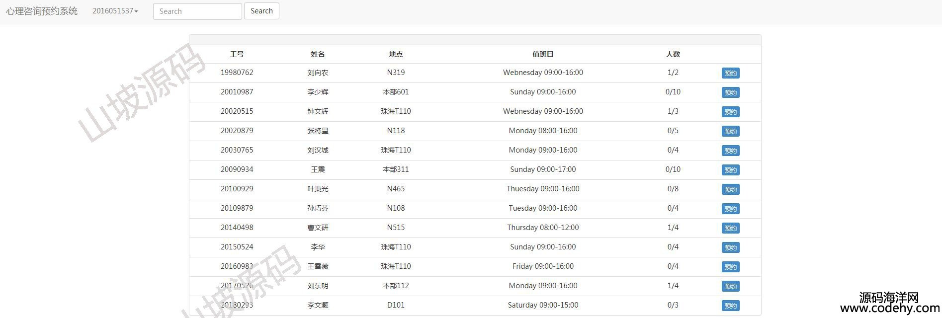Click 预约 for 刘汉城
The height and width of the screenshot is (318, 942).
click(x=730, y=151)
